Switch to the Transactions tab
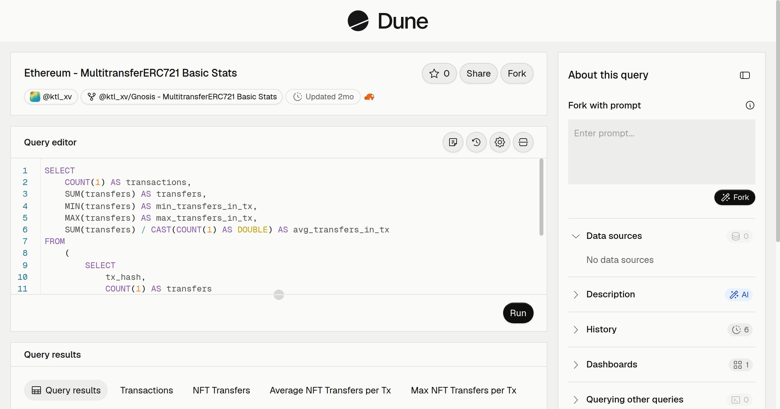 pyautogui.click(x=147, y=390)
